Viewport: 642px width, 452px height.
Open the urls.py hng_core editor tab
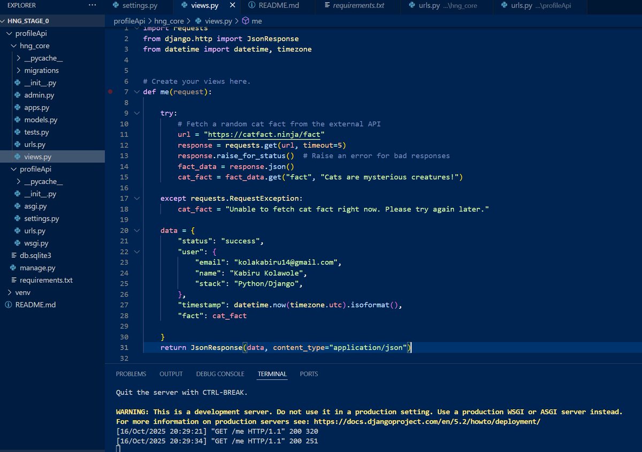tap(447, 6)
